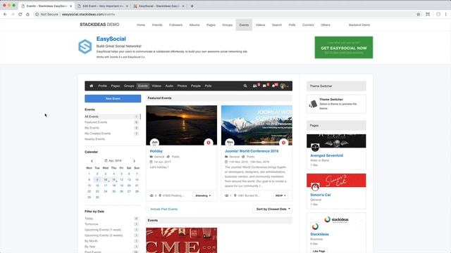Image resolution: width=451 pixels, height=253 pixels.
Task: Open friend requests notification icon
Action: point(255,86)
